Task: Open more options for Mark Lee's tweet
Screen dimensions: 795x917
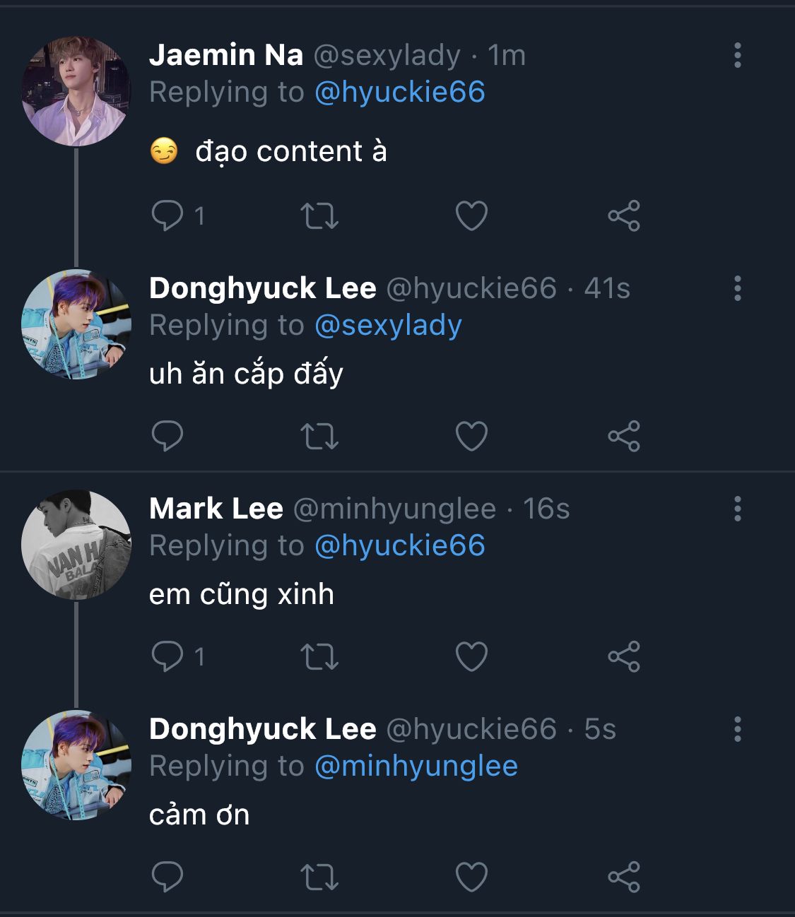Action: pos(738,509)
